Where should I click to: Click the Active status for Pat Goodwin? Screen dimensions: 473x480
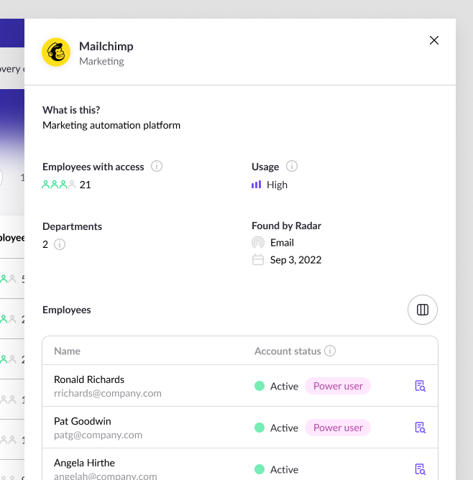click(276, 428)
